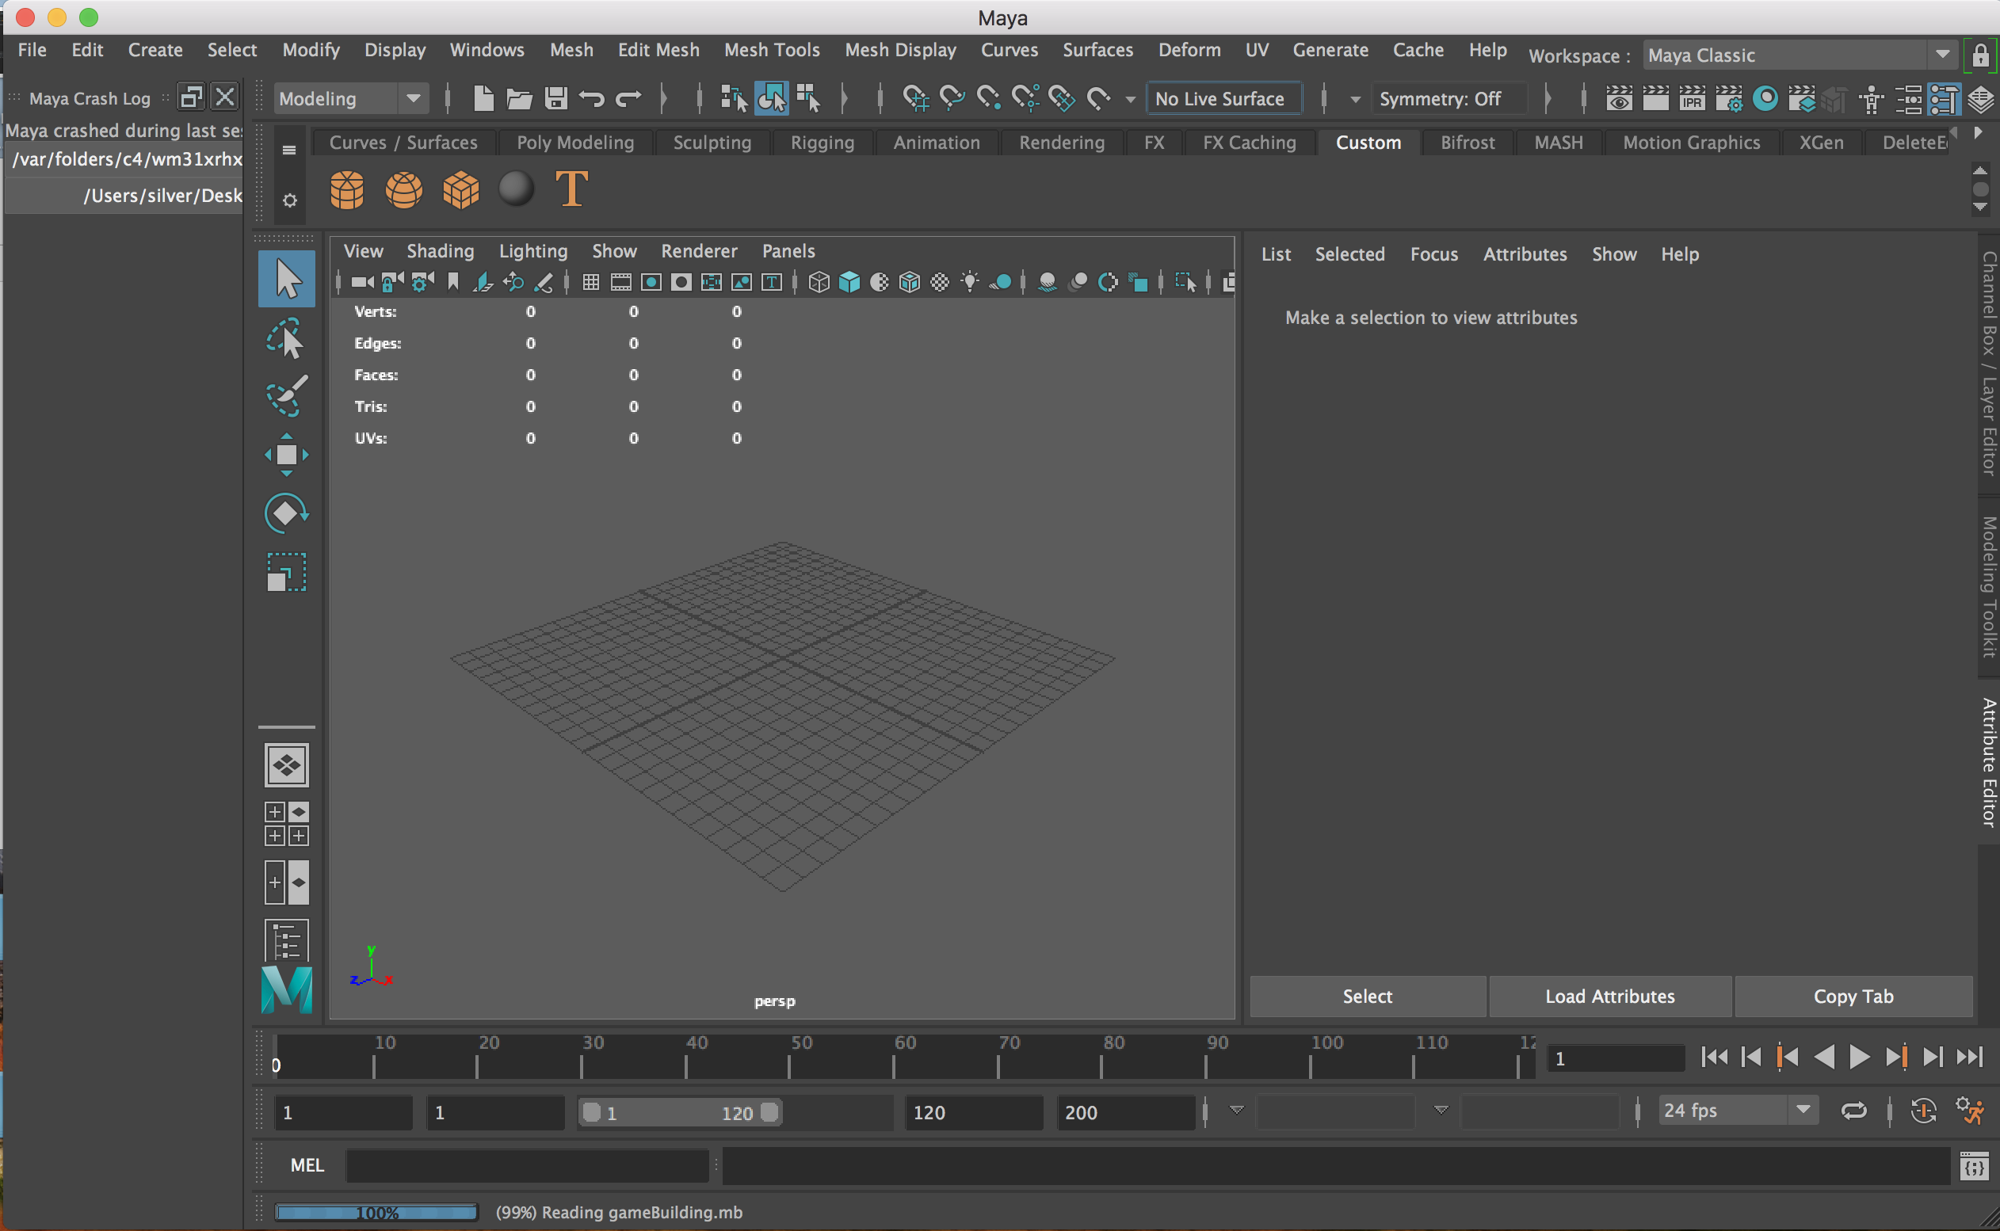Start an IPR render session
2000x1231 pixels.
tap(1693, 98)
